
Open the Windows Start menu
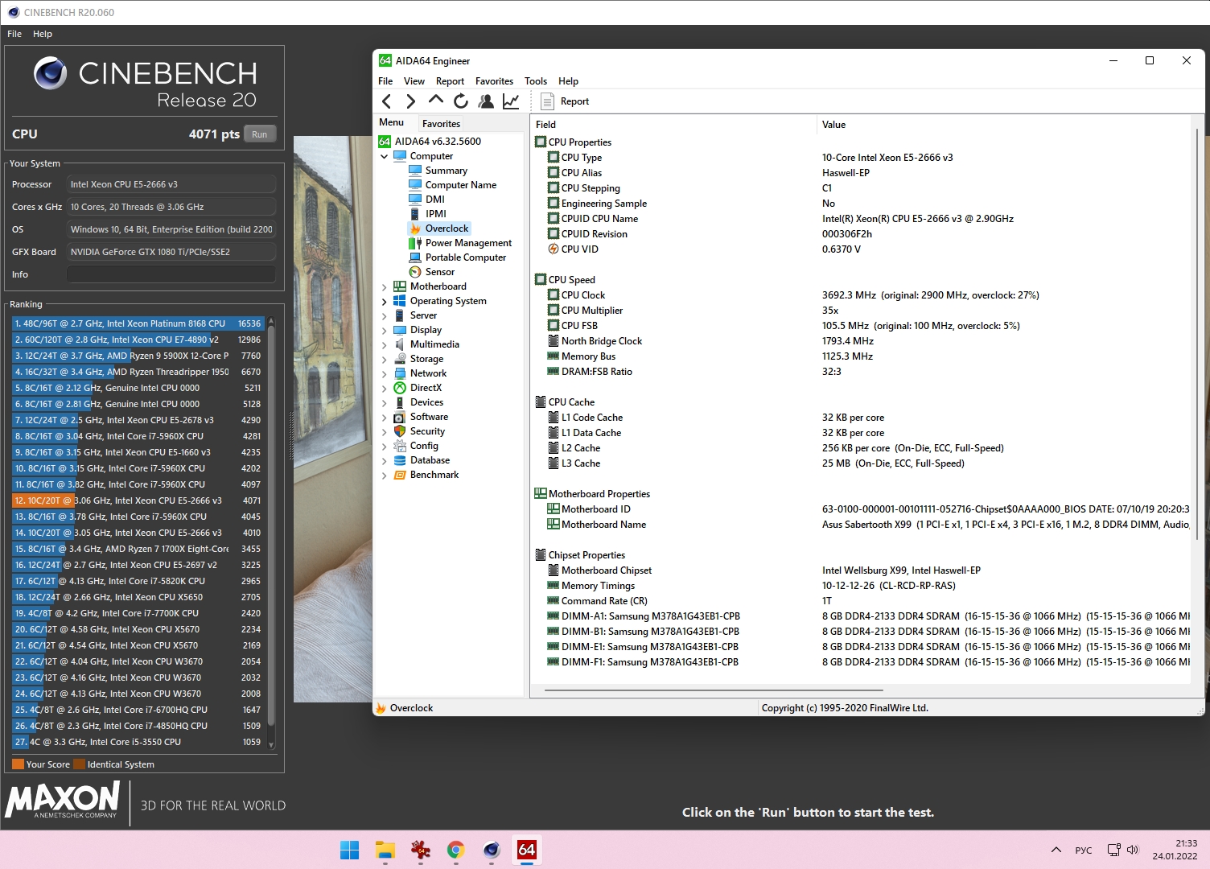coord(350,850)
